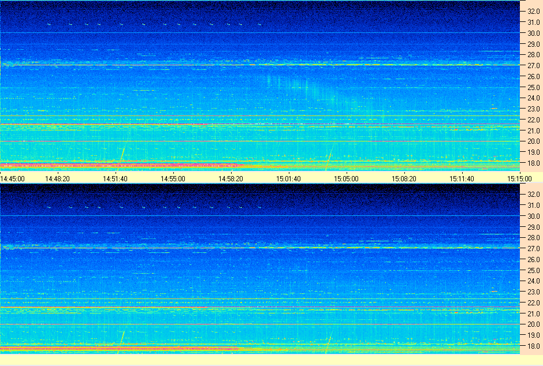Image resolution: width=543 pixels, height=366 pixels.
Task: Click 20.0 on the upper frequency scale
Action: click(534, 141)
